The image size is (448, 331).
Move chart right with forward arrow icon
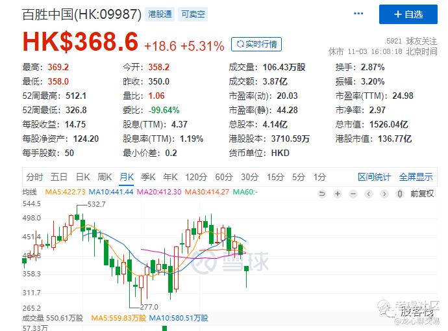384,194
